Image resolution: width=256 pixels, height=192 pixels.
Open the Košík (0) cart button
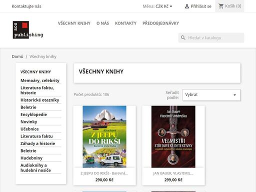pos(230,6)
